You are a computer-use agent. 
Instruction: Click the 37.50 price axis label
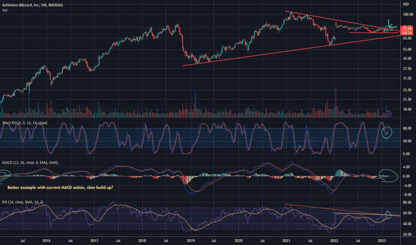pos(407,69)
